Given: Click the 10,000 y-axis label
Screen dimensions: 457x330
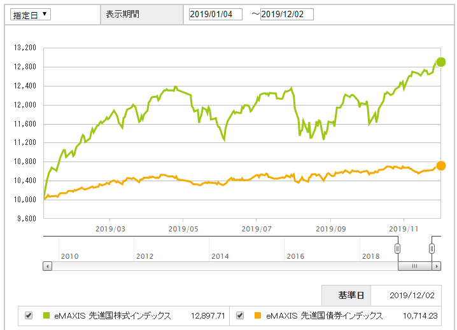Looking at the screenshot, I should click(x=25, y=200).
